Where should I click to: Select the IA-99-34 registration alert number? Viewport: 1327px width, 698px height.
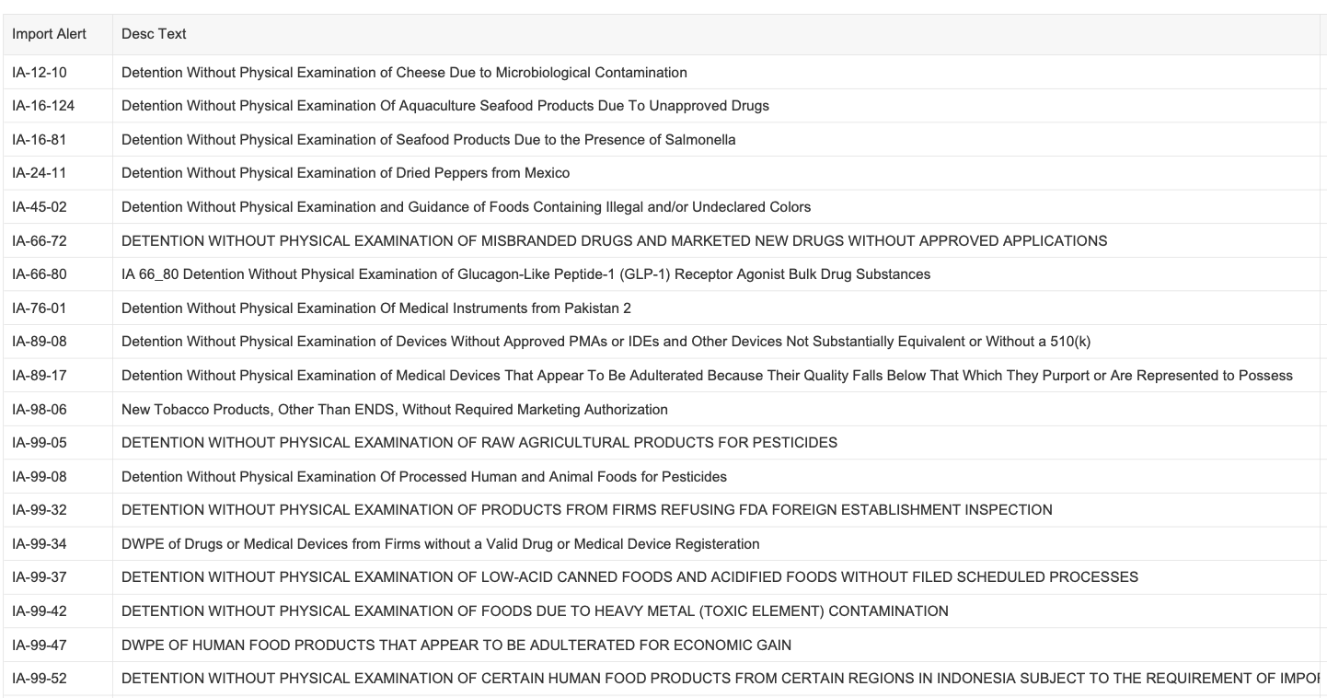(x=39, y=545)
